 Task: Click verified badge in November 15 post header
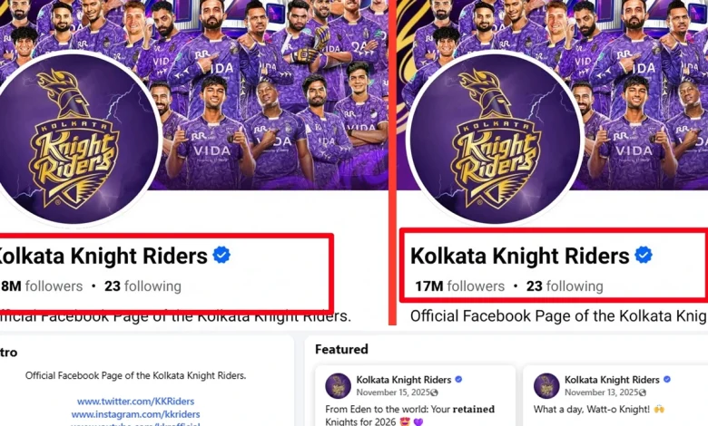coord(458,380)
